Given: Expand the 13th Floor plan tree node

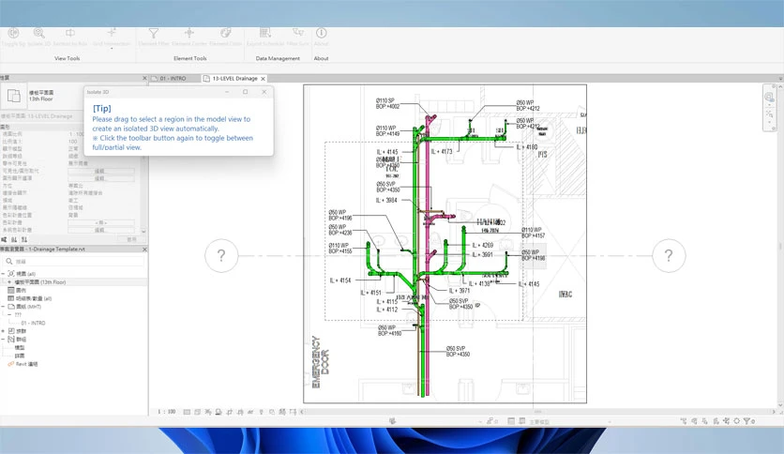Looking at the screenshot, I should [9, 282].
